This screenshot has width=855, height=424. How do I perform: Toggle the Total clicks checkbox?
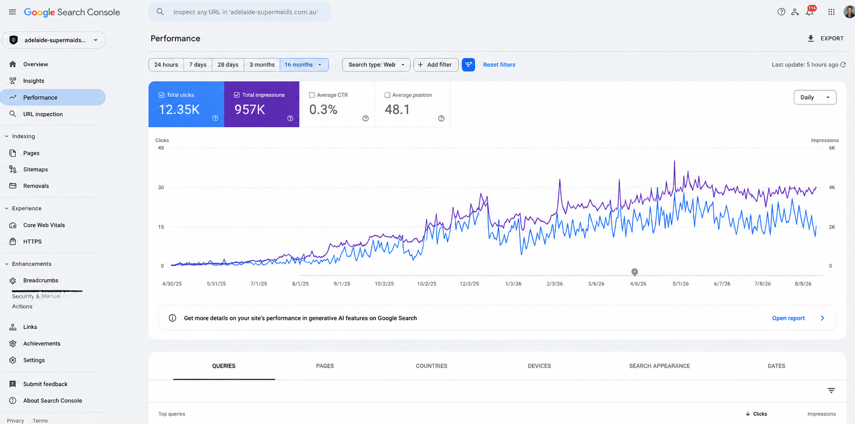161,95
